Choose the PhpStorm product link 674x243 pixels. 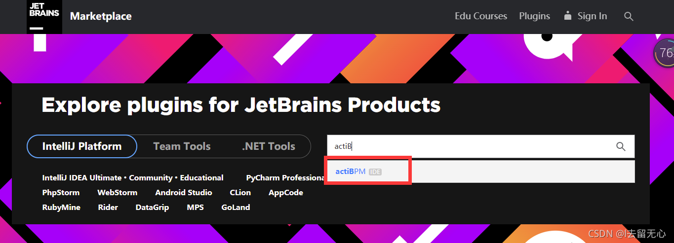coord(61,193)
